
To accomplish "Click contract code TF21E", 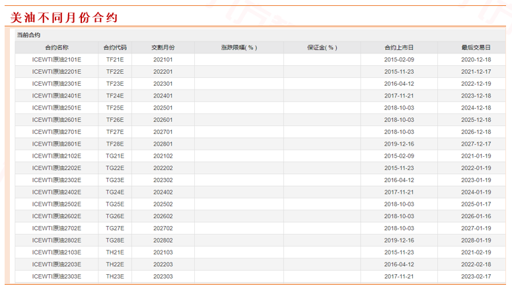I will click(x=115, y=59).
